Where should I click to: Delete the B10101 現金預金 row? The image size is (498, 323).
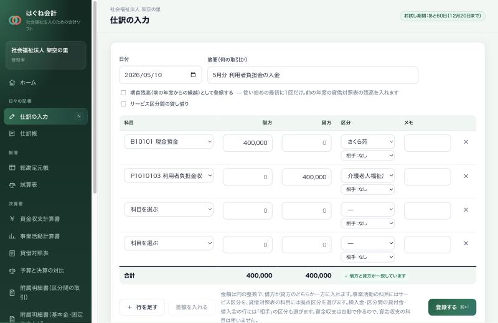(x=466, y=142)
